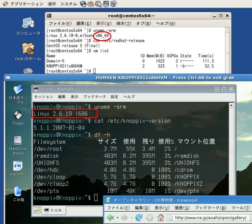This screenshot has width=252, height=224.
Task: Click the page icon inside Iceweasel address bar
Action: click(171, 218)
